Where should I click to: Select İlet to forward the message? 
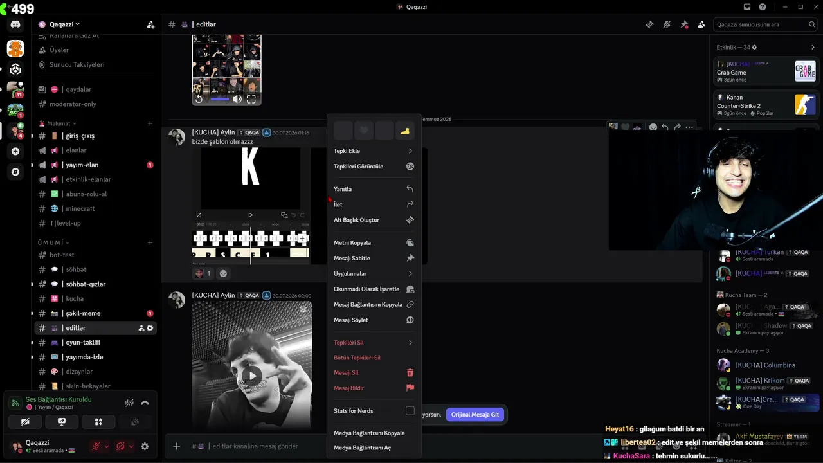pos(374,204)
